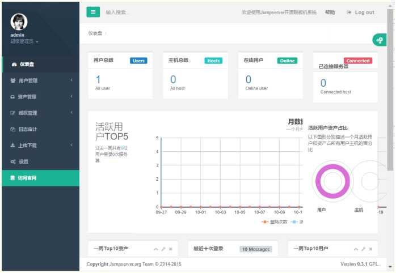Click the blue Users badge
Screen dimensions: 396x273
point(138,61)
